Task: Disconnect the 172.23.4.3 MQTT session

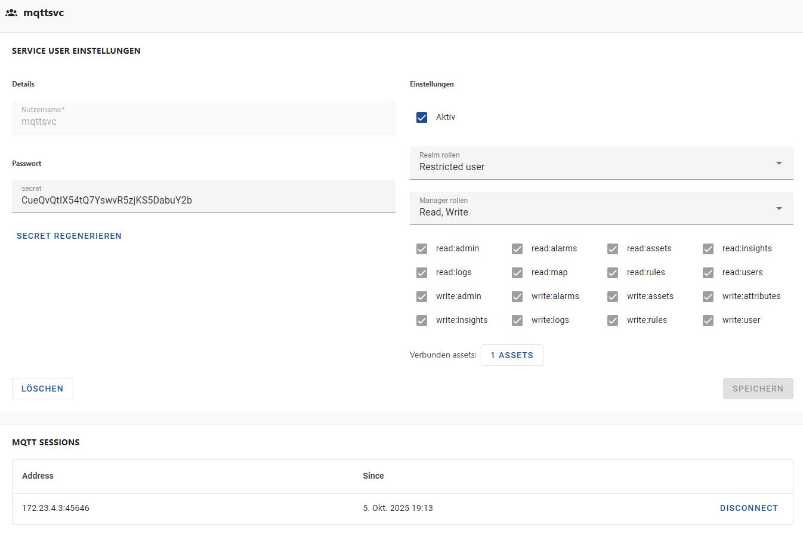Action: point(749,508)
